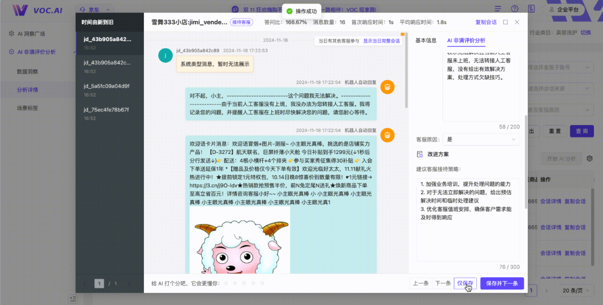Screen dimensions: 603x305
Task: Click next page arrow in conversation list
Action: [x=129, y=283]
